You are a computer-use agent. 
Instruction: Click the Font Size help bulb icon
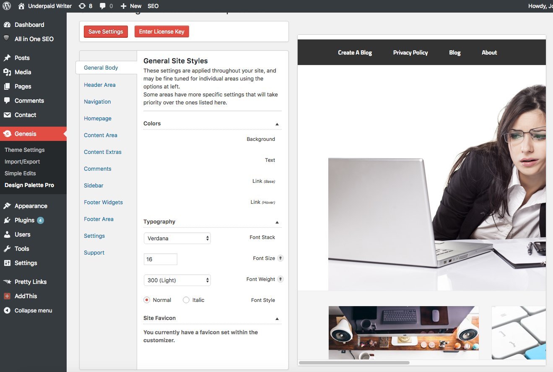280,258
